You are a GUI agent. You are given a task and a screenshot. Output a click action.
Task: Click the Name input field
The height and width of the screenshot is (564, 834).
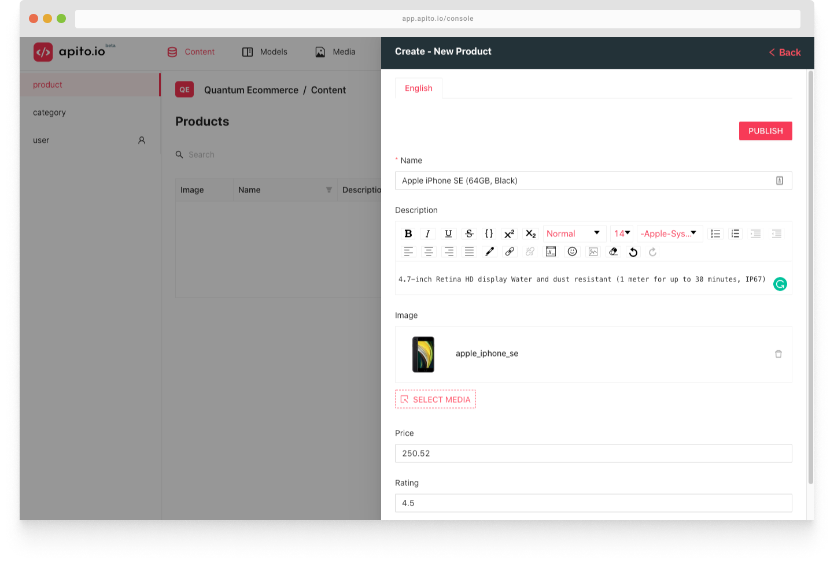click(593, 181)
